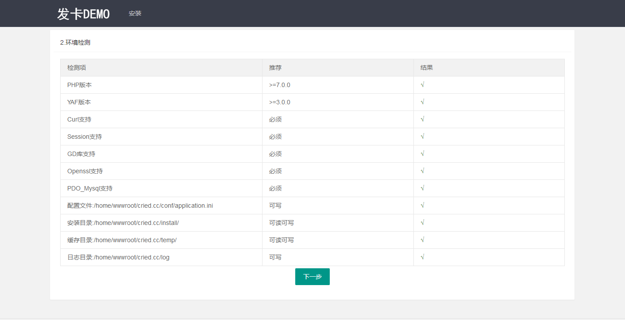Click the 安装目录 install path cell

click(161, 223)
